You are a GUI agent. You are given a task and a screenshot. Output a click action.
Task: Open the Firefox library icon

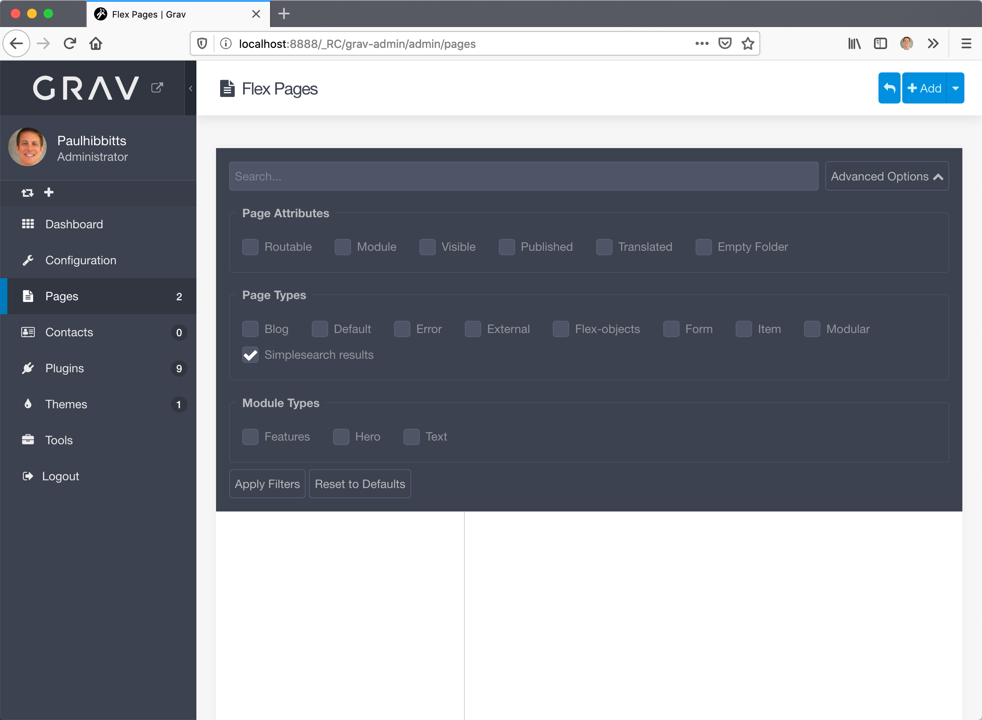[x=854, y=43]
